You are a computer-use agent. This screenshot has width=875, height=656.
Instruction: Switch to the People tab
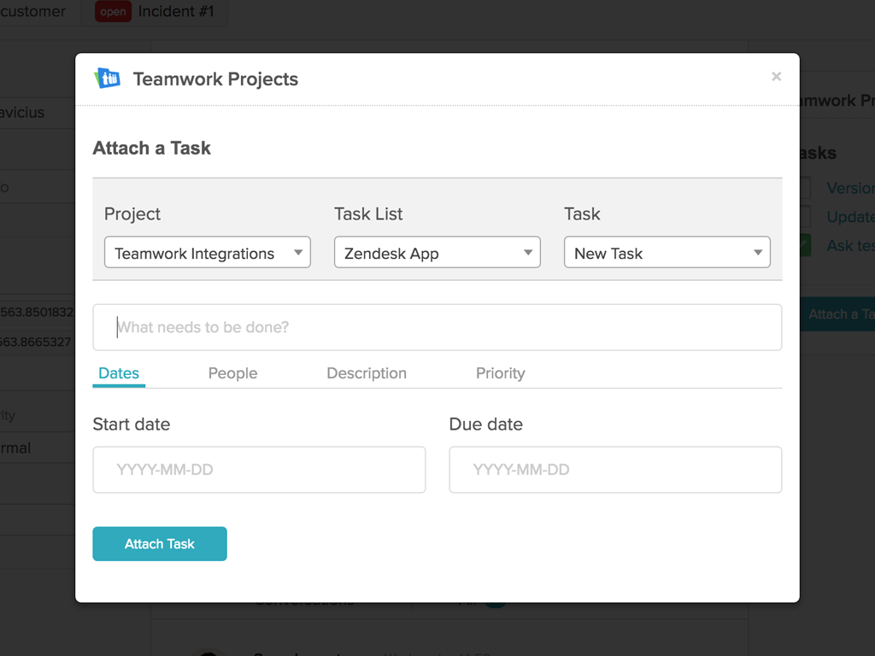232,373
